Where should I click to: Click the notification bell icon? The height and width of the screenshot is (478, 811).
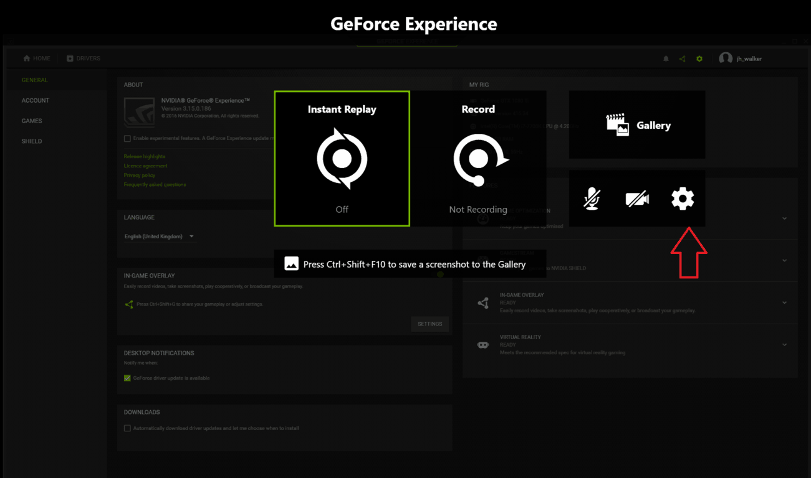(666, 59)
